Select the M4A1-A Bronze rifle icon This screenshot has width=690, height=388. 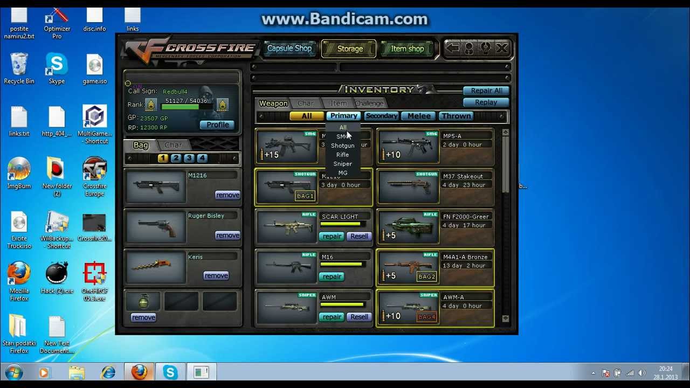point(409,268)
